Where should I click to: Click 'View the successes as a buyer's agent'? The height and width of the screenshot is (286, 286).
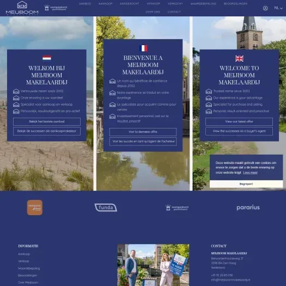coord(239,131)
